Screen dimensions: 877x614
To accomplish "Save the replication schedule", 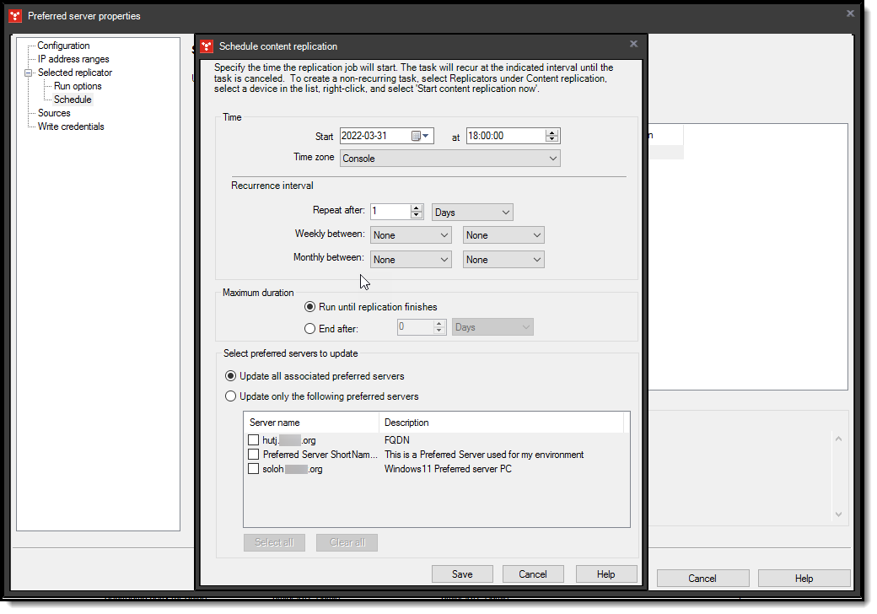I will tap(462, 574).
